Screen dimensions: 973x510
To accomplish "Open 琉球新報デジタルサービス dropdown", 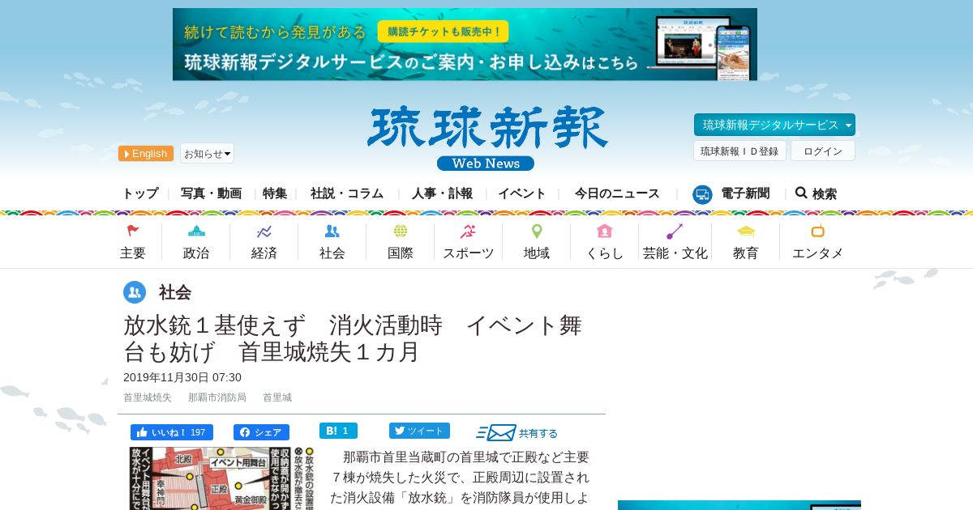I will click(774, 125).
